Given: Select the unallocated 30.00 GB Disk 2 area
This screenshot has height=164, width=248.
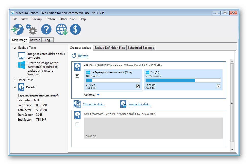Looking at the screenshot, I should tap(153, 128).
